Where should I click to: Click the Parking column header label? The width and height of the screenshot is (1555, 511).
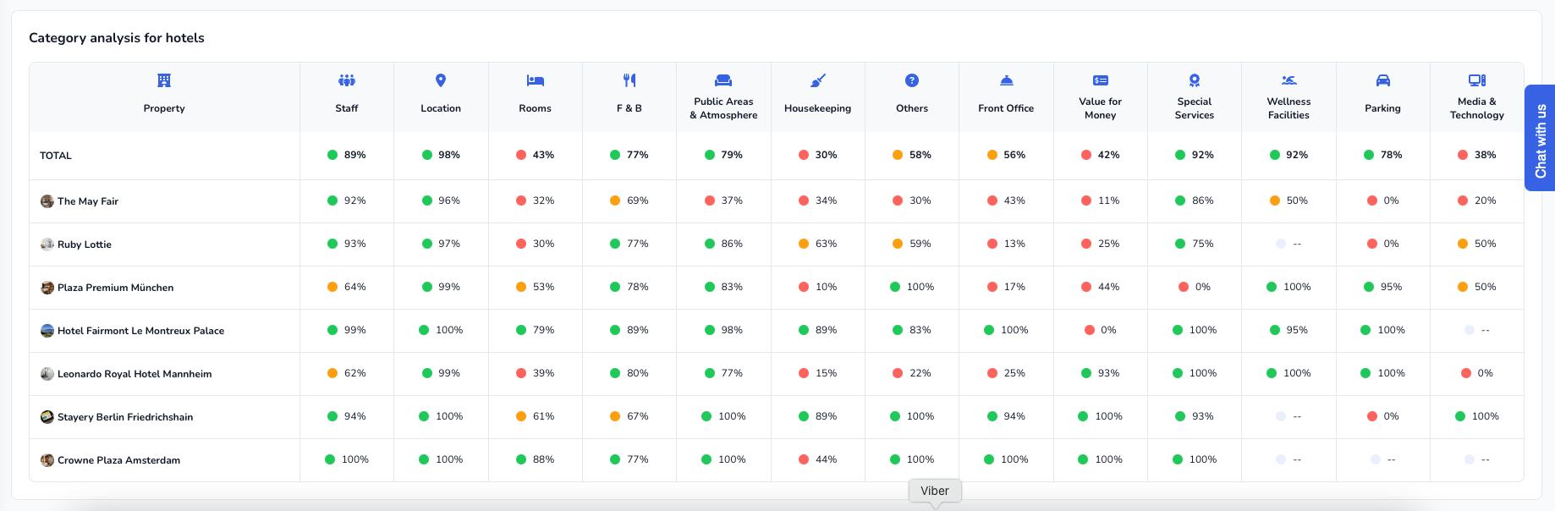click(x=1383, y=108)
